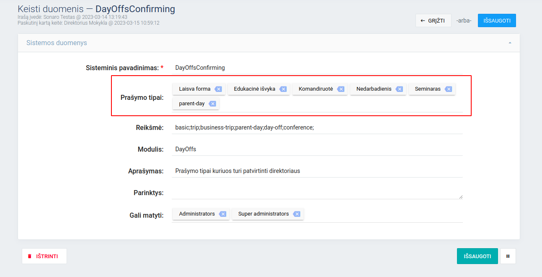The image size is (542, 277).
Task: Click the pause icon button beside save
Action: [x=508, y=256]
